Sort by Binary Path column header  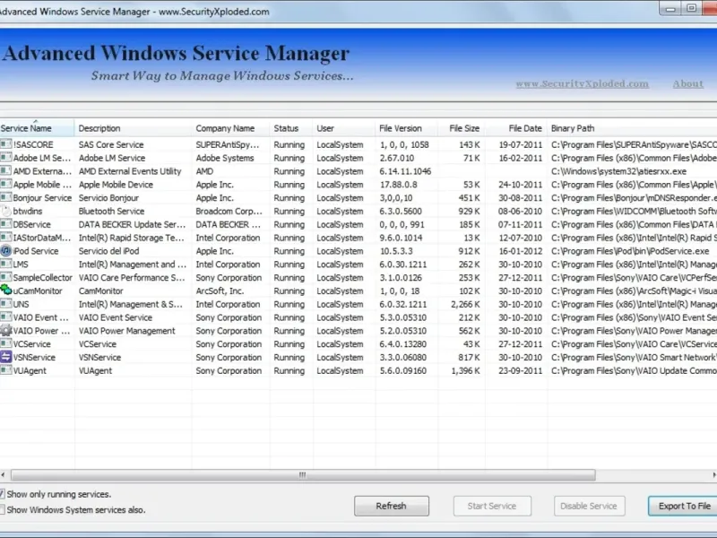(632, 128)
